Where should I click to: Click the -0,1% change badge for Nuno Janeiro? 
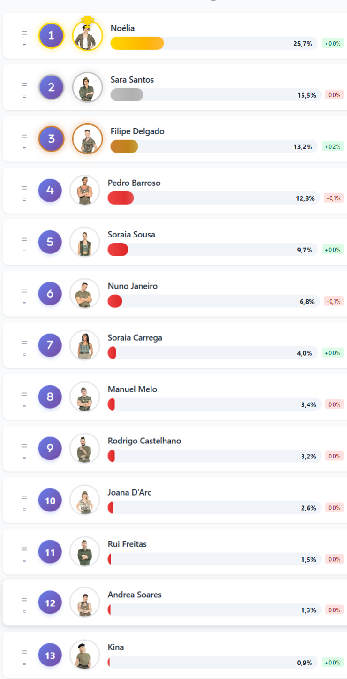point(334,301)
